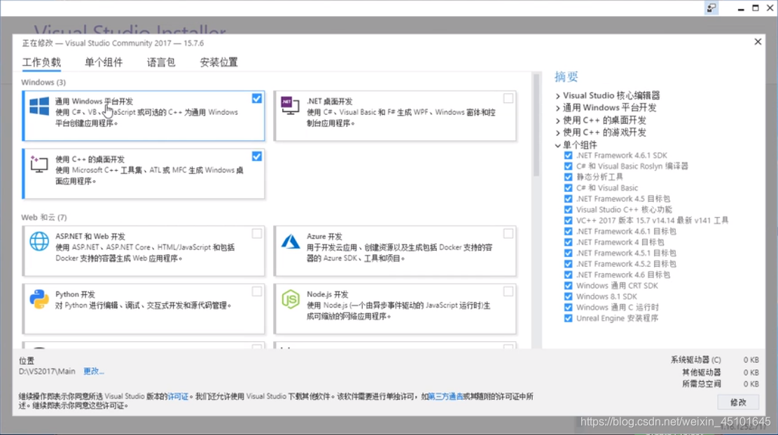Click the Windows logo workload icon

(x=39, y=106)
